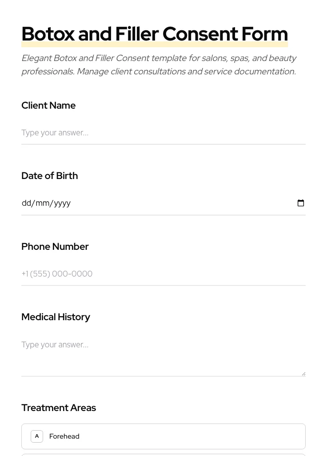Click the italic template description text
327x456 pixels.
pos(159,65)
